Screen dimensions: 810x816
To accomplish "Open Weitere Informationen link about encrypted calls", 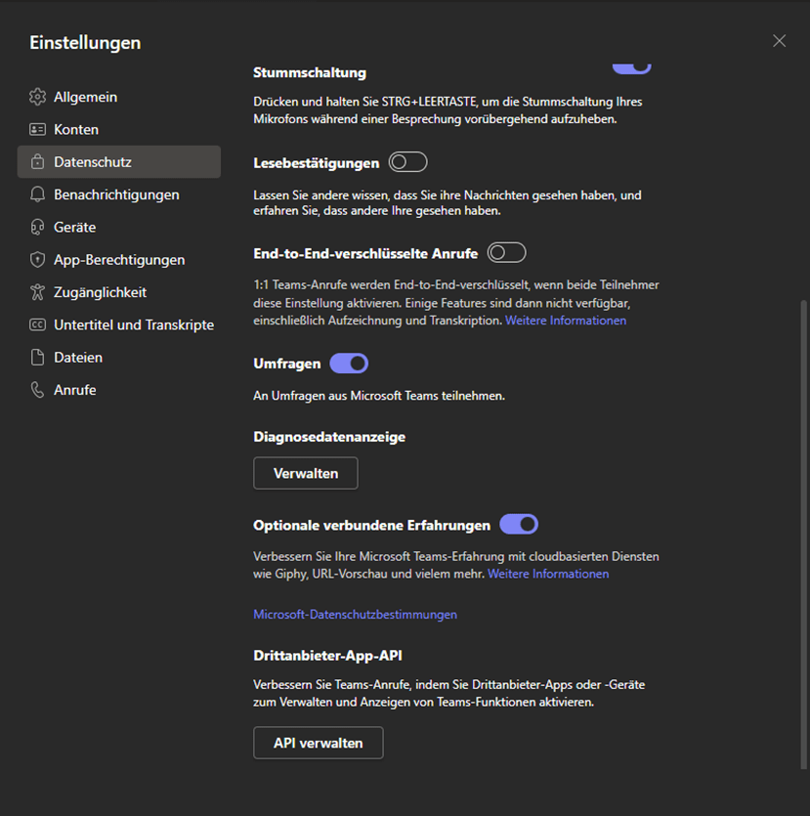I will 566,321.
